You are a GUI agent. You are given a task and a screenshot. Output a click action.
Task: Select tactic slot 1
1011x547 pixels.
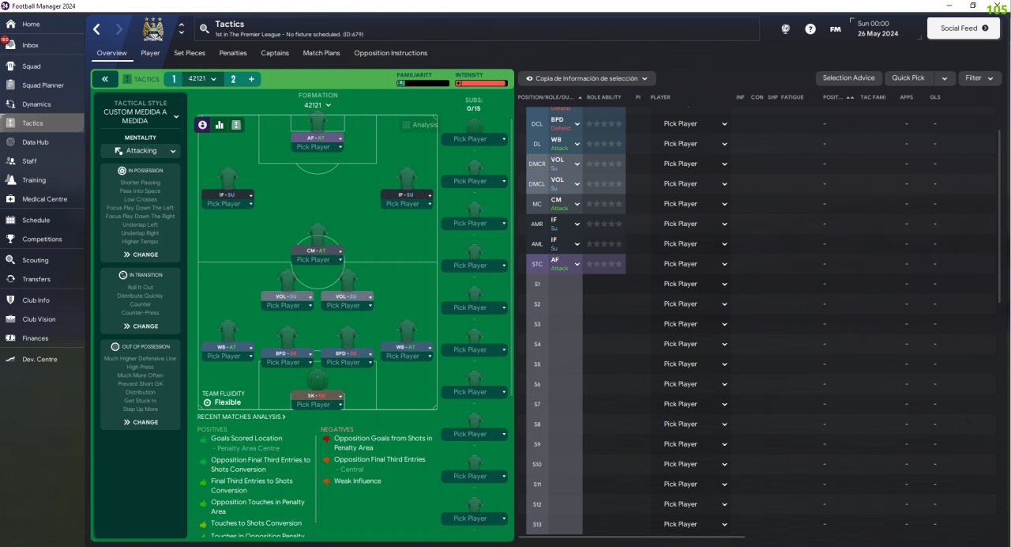pyautogui.click(x=174, y=79)
